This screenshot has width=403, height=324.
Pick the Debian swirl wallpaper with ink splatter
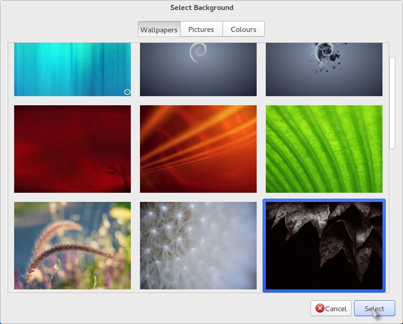click(324, 69)
